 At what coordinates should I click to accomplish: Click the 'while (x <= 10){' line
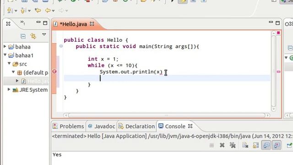tap(113, 66)
